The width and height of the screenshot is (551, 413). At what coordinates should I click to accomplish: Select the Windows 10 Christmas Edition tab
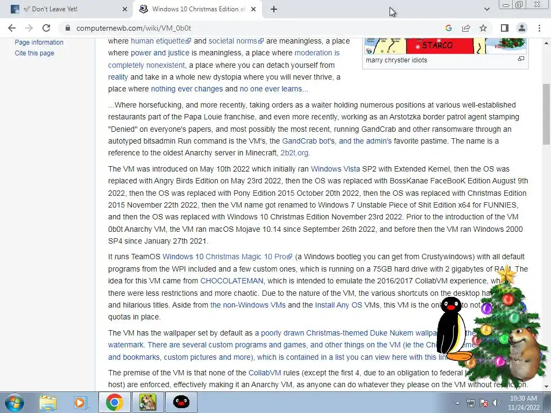197,9
